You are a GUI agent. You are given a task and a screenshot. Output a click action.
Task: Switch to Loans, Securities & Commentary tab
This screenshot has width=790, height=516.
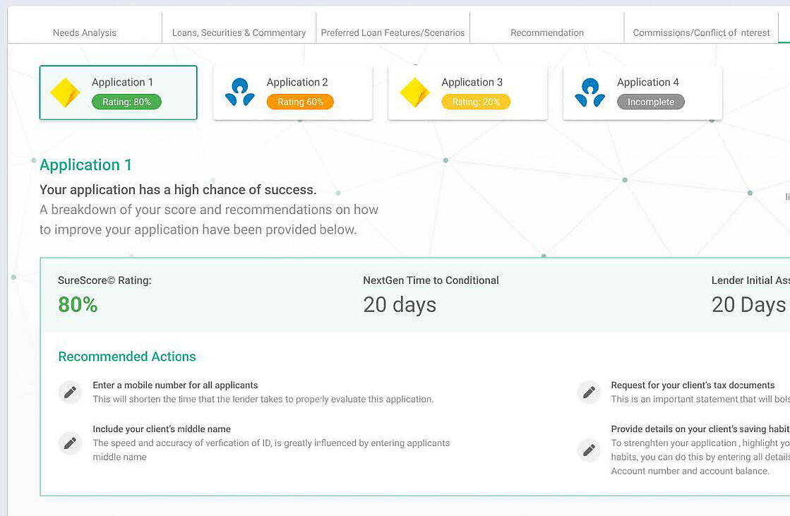pos(239,32)
